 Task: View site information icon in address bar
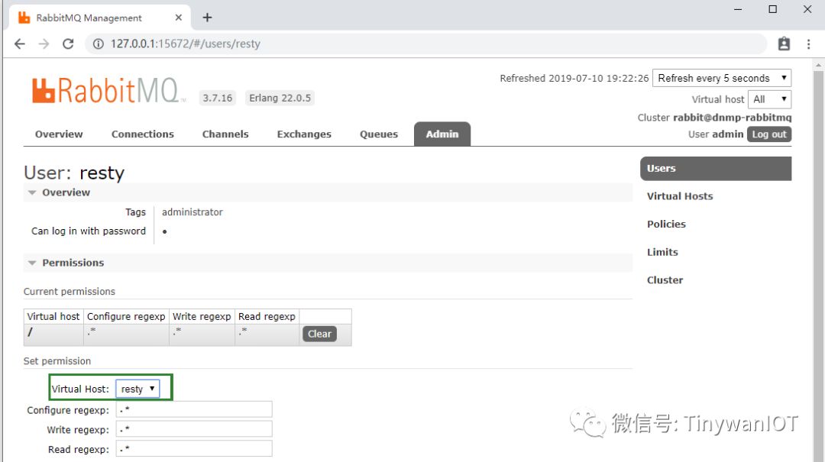point(99,44)
